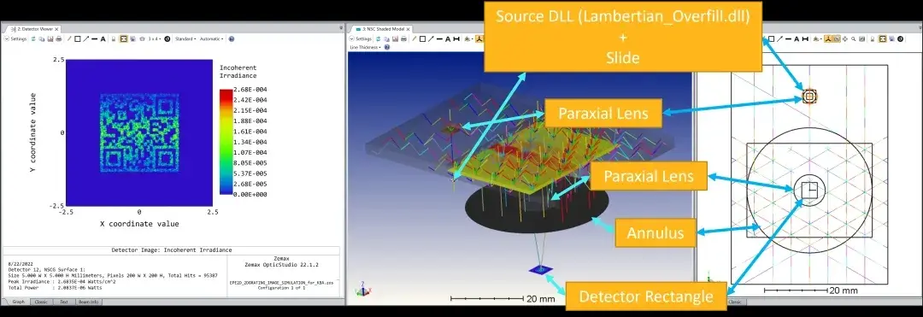Select the dimension measure tool in Shaded Model

[x=456, y=38]
